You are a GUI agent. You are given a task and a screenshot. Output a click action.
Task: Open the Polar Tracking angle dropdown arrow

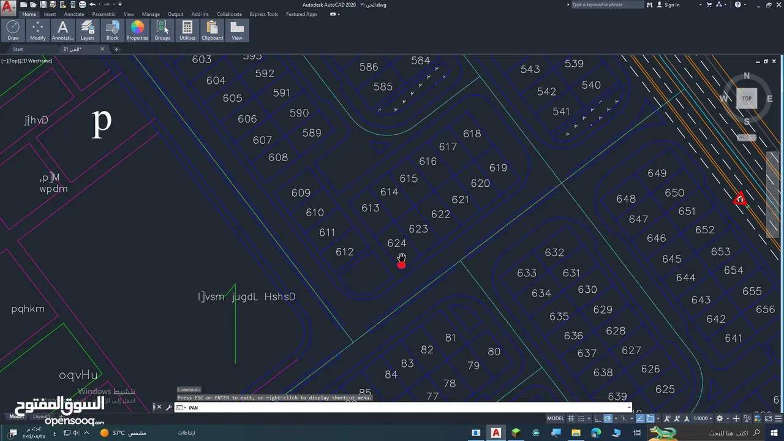(616, 418)
